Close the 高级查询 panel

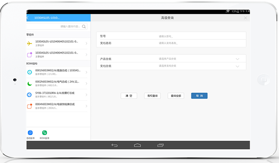pos(245,18)
